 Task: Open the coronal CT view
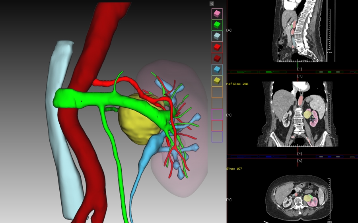[x=298, y=114]
